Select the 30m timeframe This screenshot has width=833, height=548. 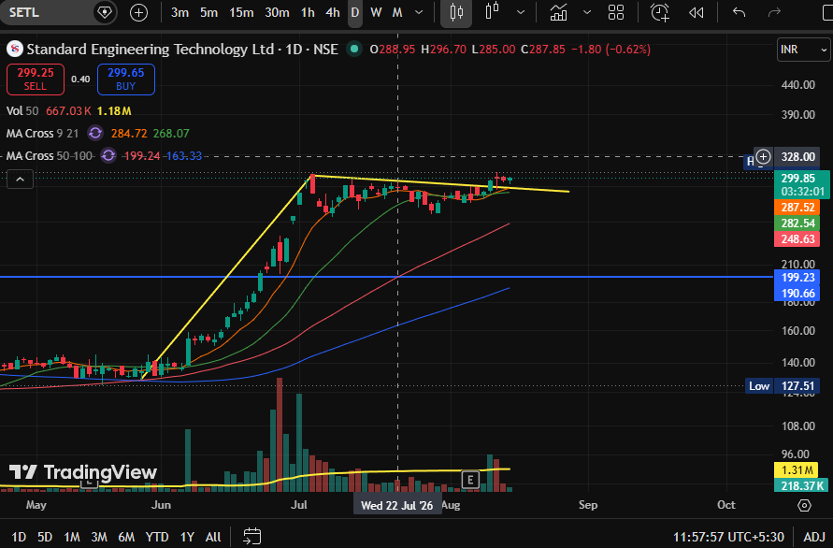click(x=277, y=12)
